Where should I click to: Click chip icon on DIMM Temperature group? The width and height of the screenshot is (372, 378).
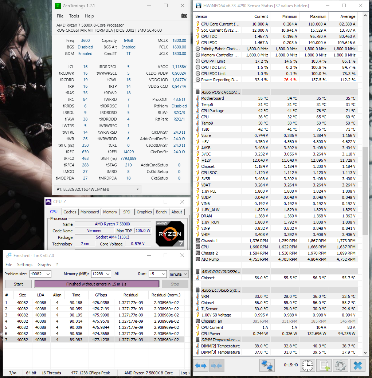(197, 340)
